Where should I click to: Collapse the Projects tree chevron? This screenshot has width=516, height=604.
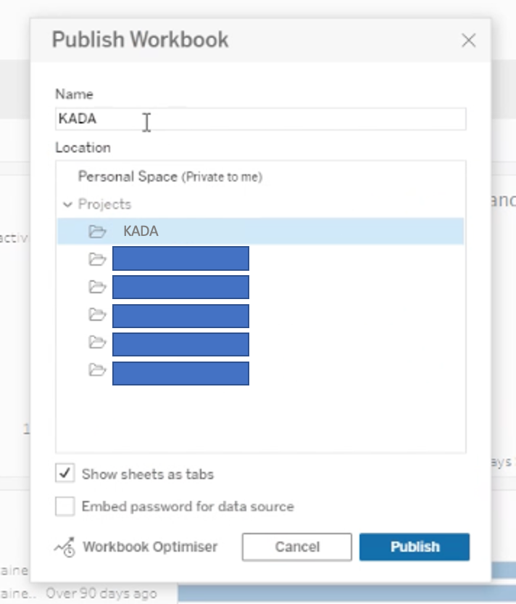68,205
